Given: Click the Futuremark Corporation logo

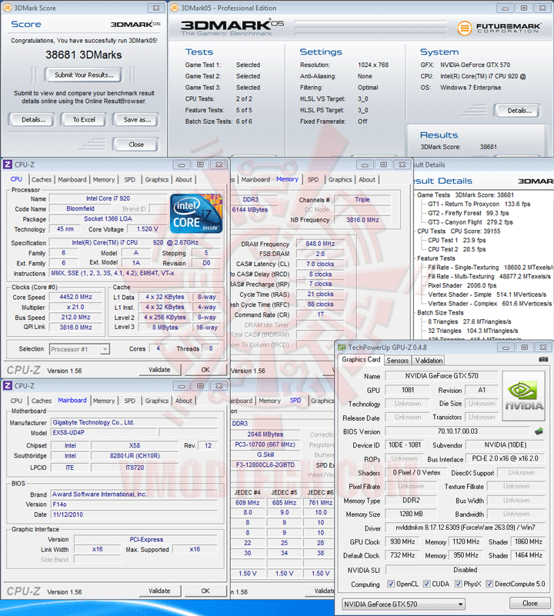Looking at the screenshot, I should pos(499,28).
